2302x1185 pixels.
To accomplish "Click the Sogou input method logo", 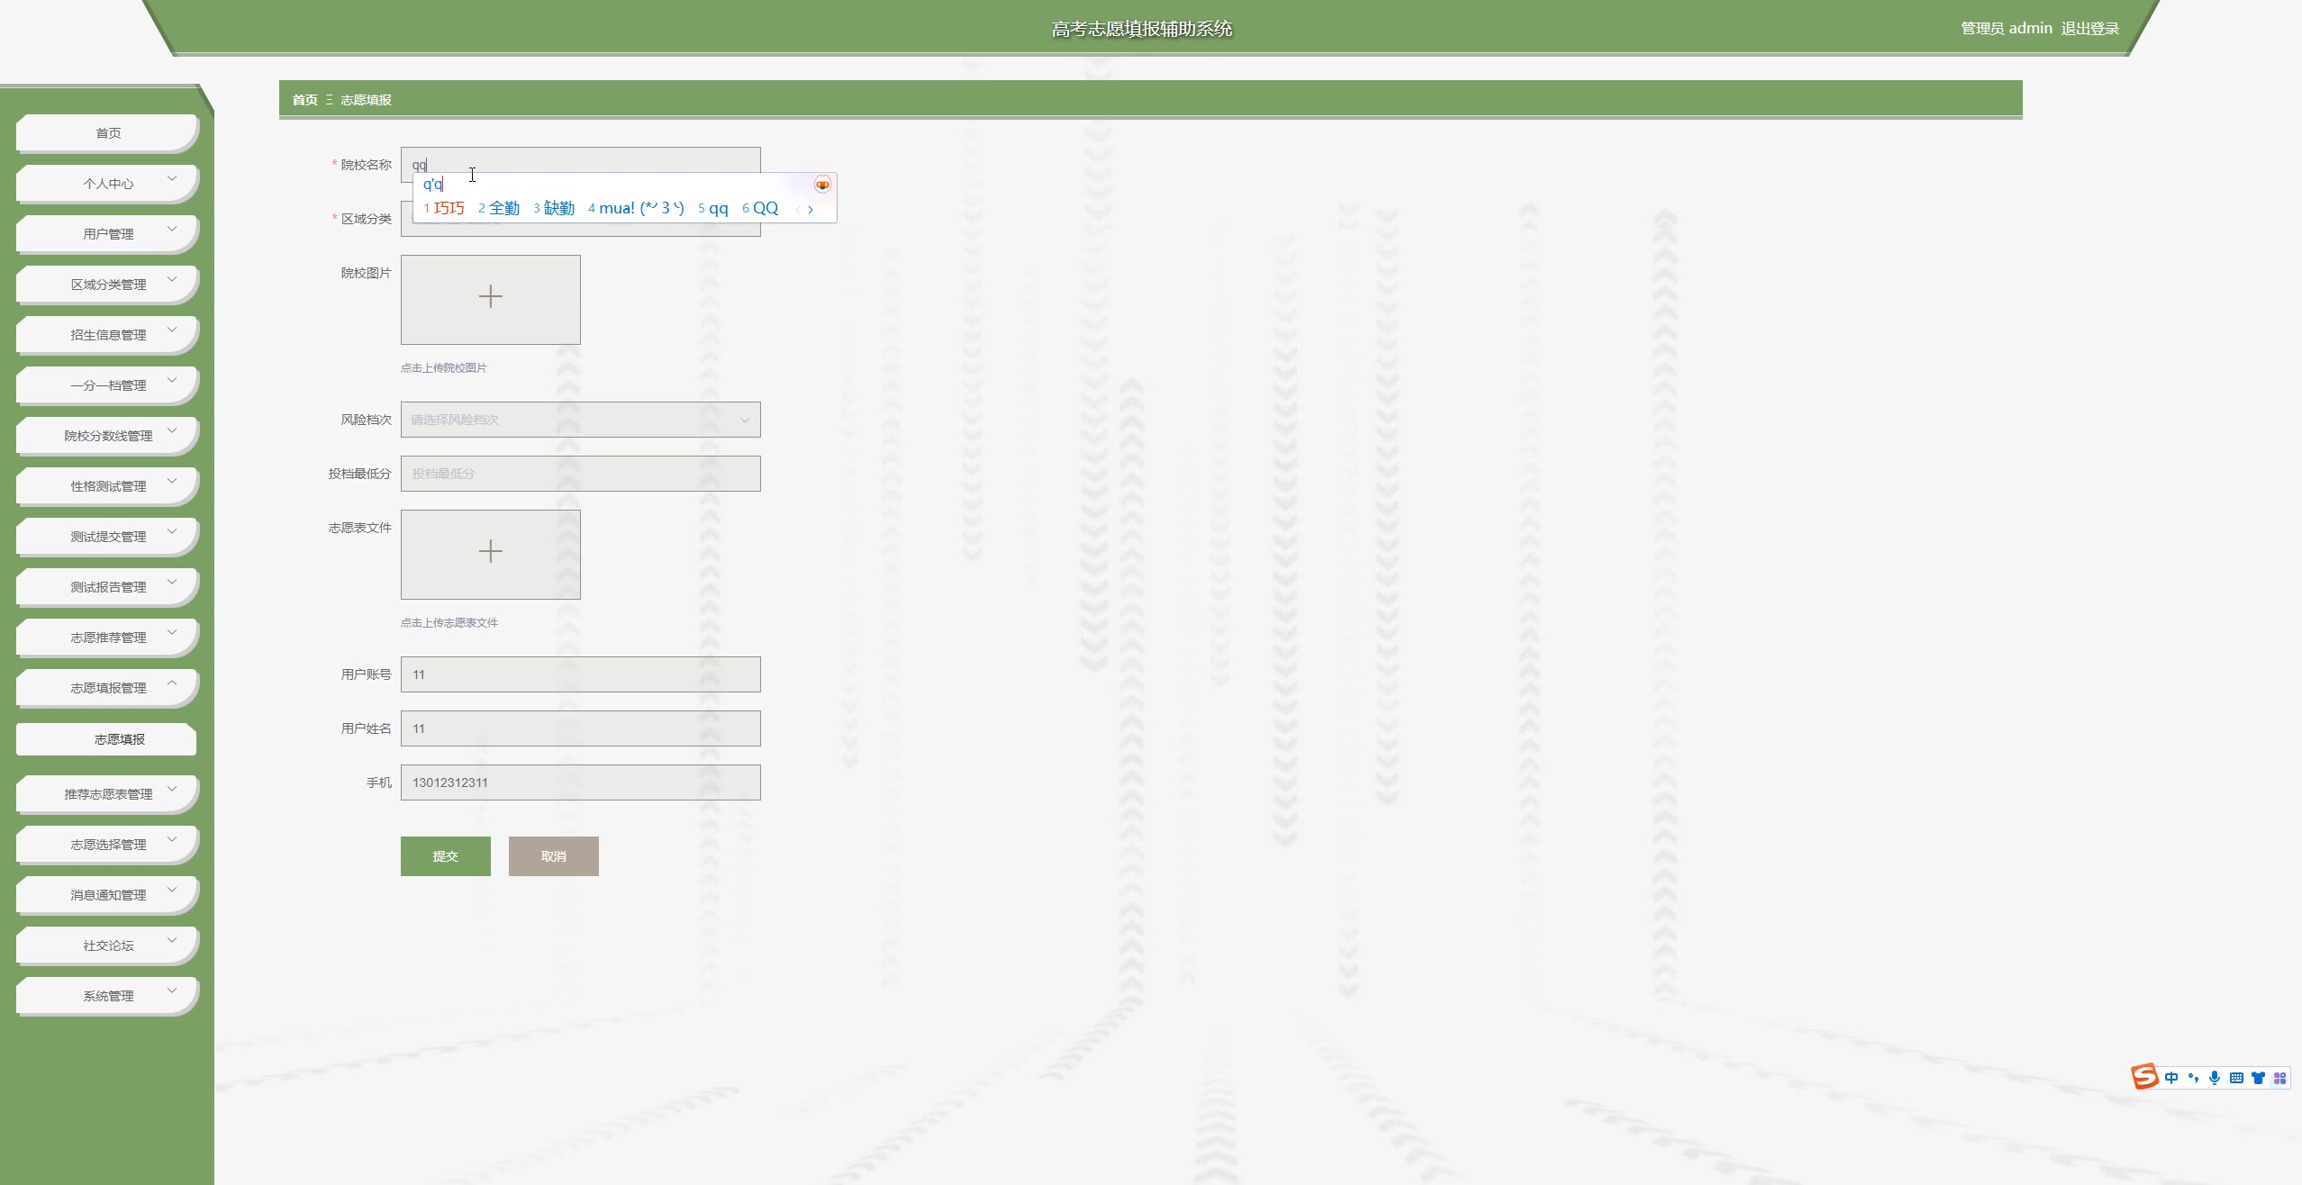I will coord(2144,1077).
